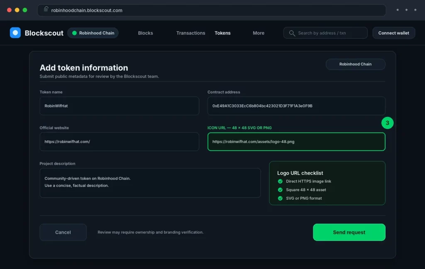Click the Send request button
The width and height of the screenshot is (425, 269).
pos(349,232)
